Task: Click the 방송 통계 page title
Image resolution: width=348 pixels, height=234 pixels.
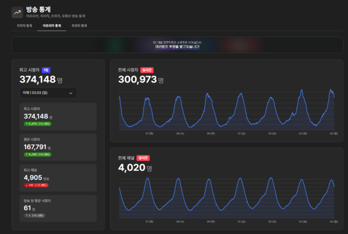Action: click(38, 9)
